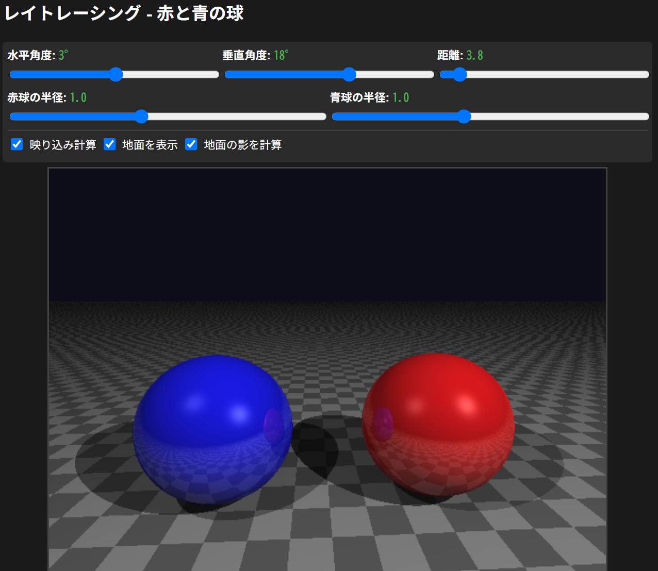Screen dimensions: 658x571
Task: Click the far right end of 距離 slider track
Action: click(647, 75)
